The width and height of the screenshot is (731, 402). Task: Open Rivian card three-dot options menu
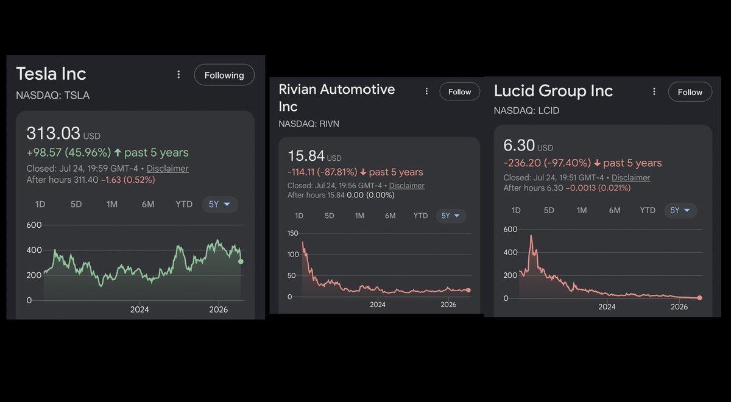click(x=426, y=91)
